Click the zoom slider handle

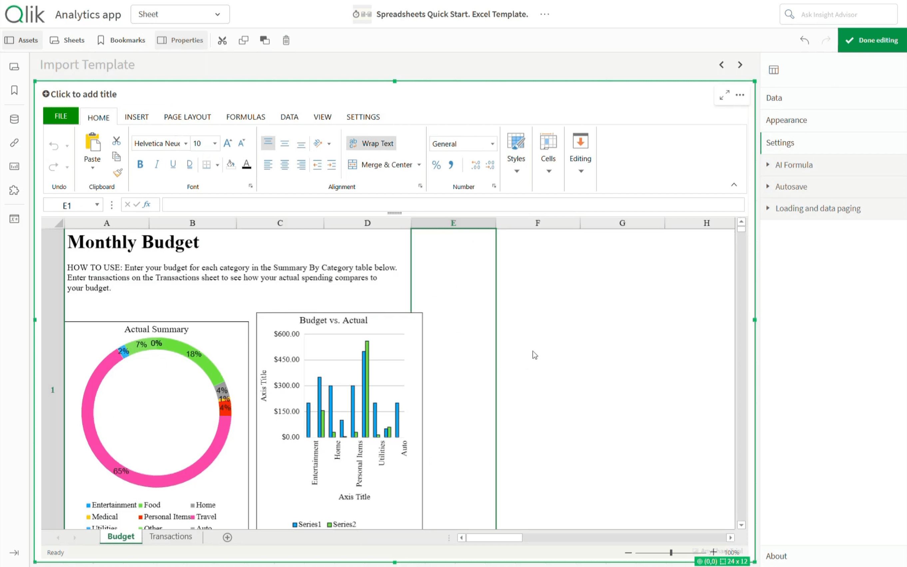pos(671,552)
